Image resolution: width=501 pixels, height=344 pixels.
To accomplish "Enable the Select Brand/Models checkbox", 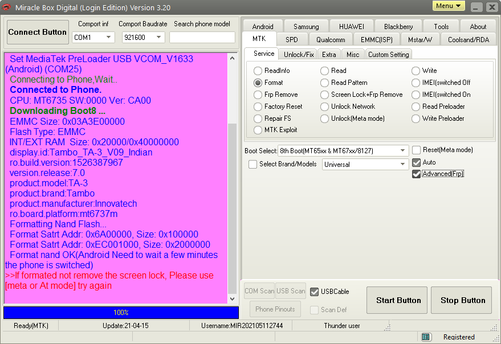I will pyautogui.click(x=252, y=164).
